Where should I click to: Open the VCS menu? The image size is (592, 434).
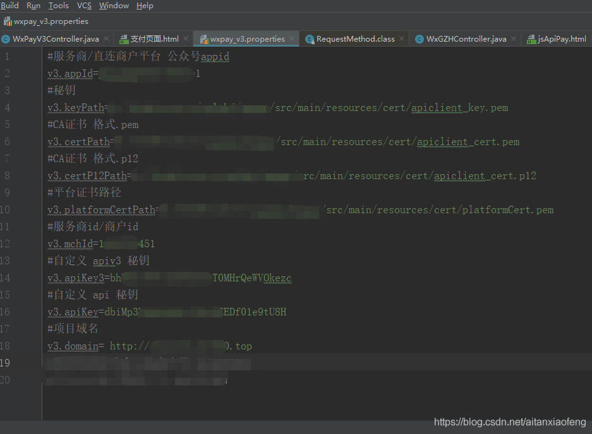coord(84,6)
